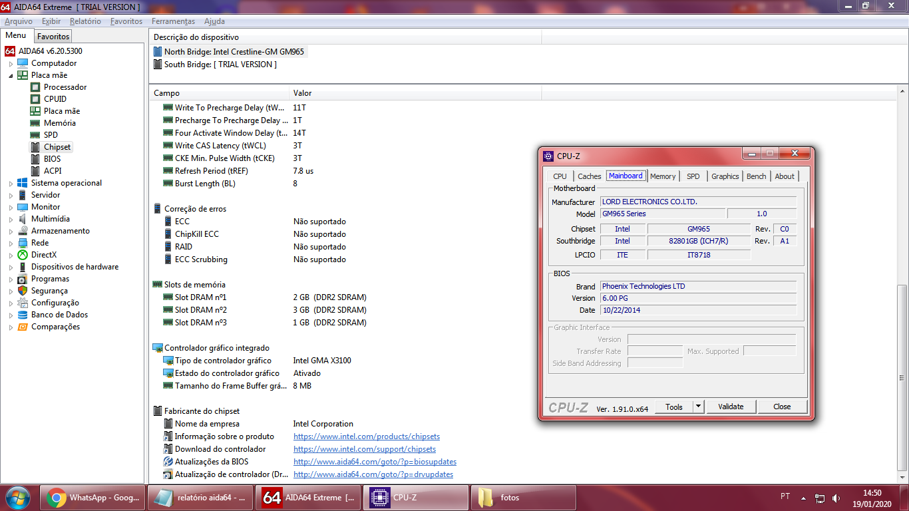The width and height of the screenshot is (909, 511).
Task: Open the Relatório menu
Action: 86,21
